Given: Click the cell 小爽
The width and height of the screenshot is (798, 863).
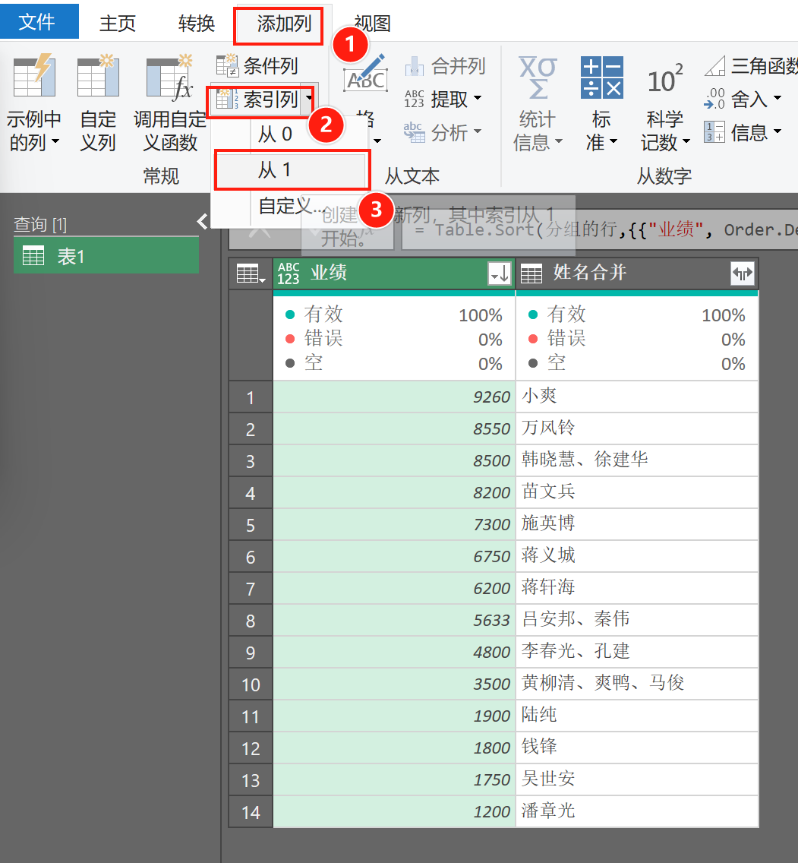Looking at the screenshot, I should [637, 397].
